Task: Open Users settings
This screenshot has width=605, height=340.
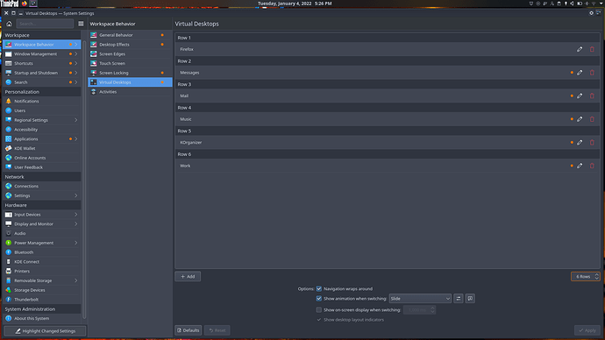Action: 42,110
